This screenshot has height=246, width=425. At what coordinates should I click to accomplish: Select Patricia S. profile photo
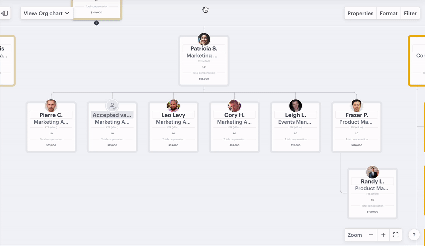pyautogui.click(x=204, y=39)
